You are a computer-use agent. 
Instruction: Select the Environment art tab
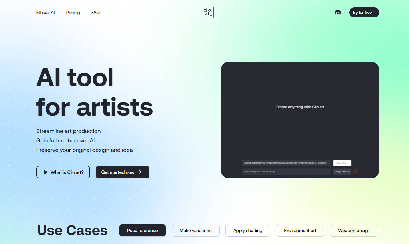[300, 230]
